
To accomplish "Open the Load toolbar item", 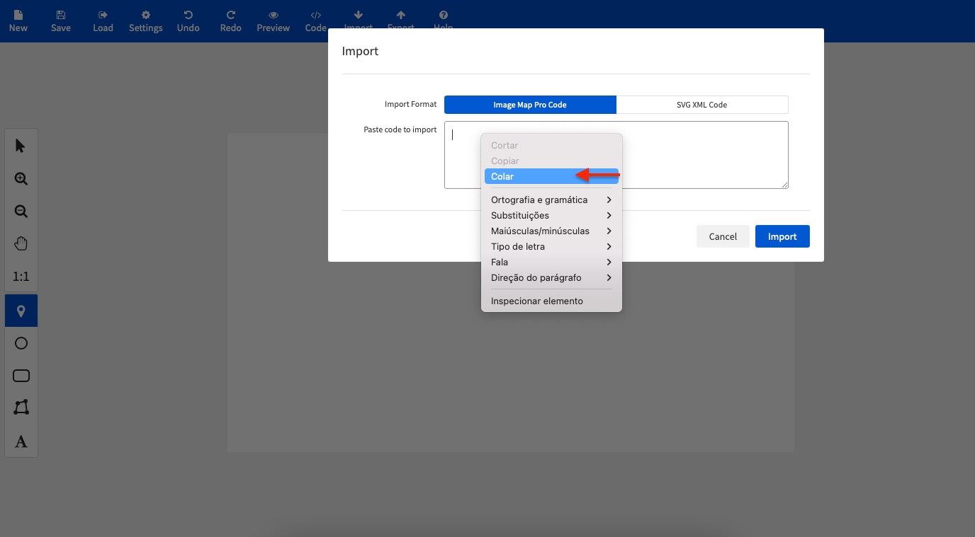I will click(103, 21).
